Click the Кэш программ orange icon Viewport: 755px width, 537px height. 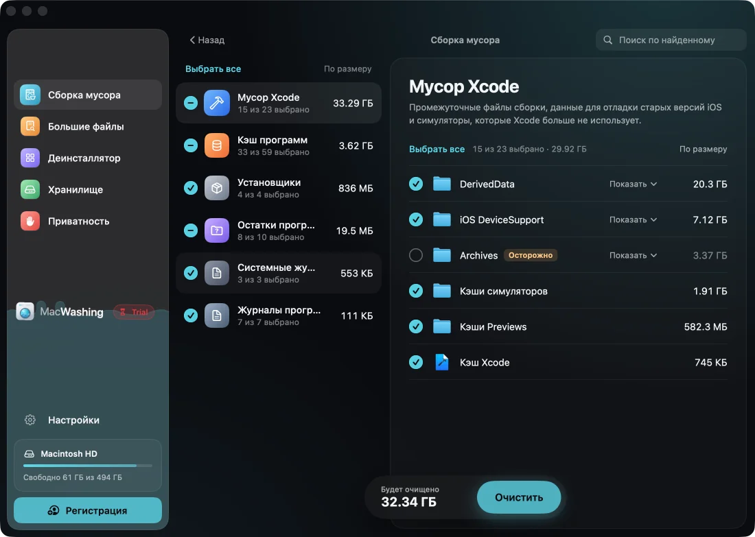coord(217,145)
